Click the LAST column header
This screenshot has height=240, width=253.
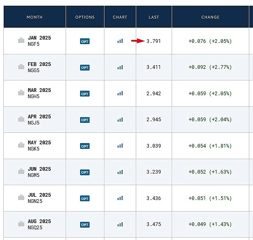point(154,17)
